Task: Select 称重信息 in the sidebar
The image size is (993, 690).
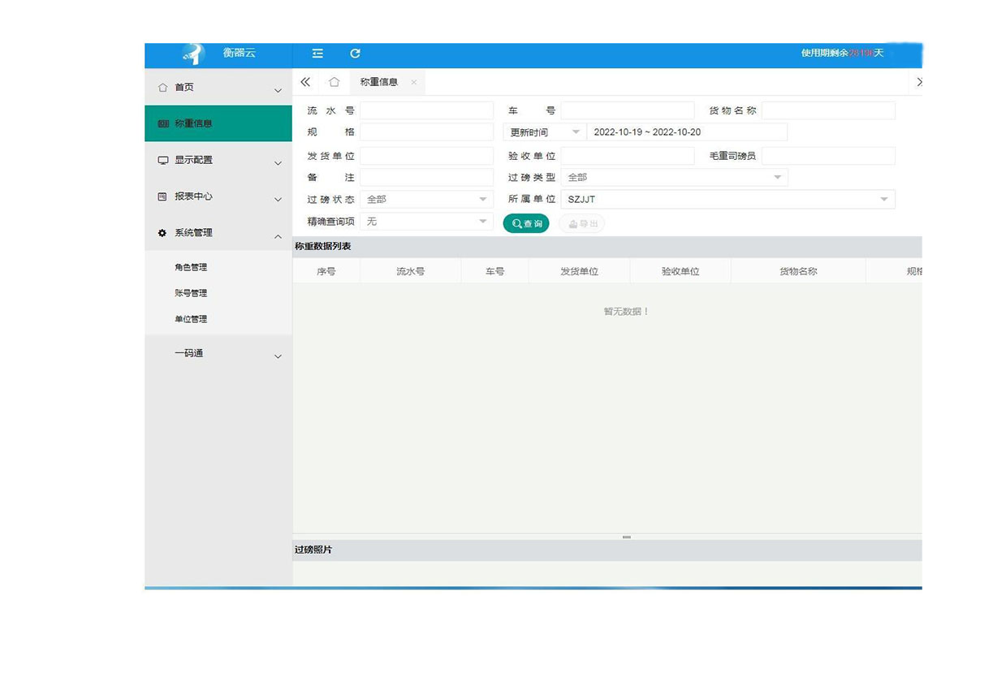Action: [218, 123]
